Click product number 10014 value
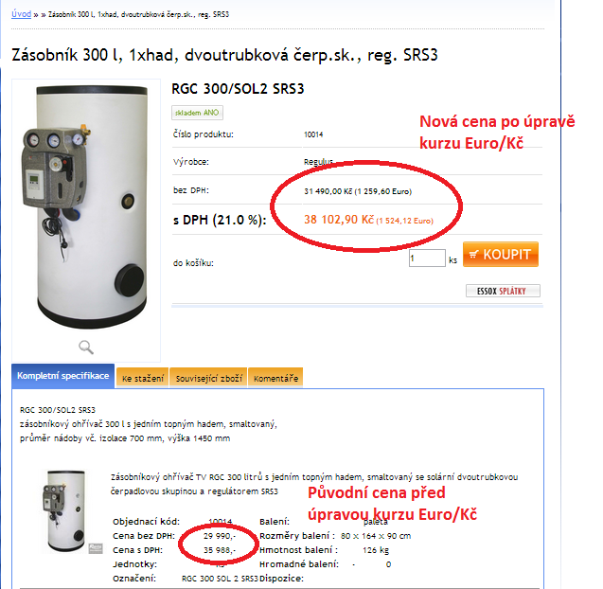This screenshot has height=589, width=603. (313, 134)
